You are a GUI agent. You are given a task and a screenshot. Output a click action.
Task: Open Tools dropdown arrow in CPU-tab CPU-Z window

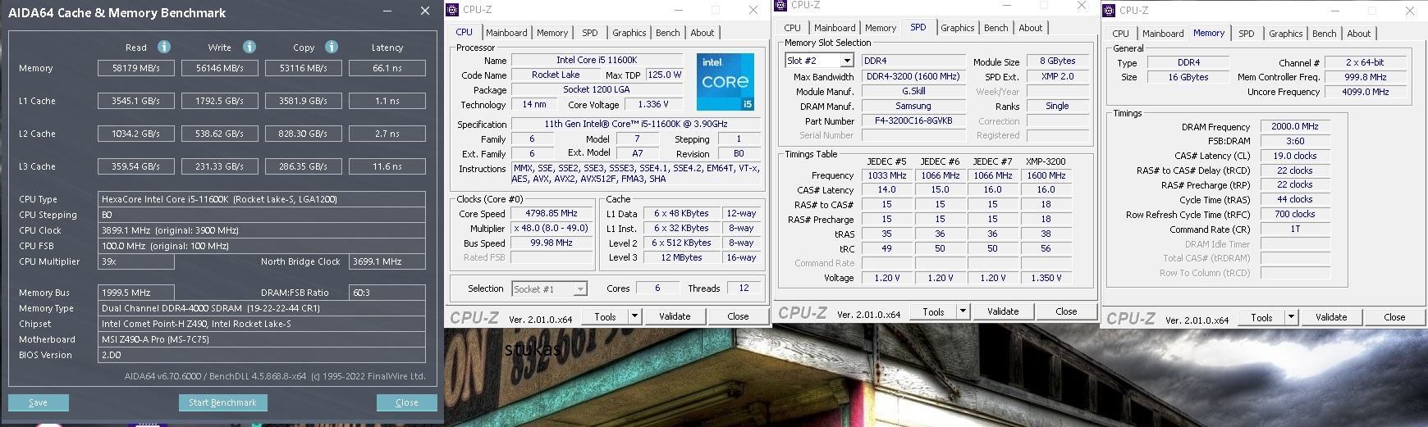point(634,316)
